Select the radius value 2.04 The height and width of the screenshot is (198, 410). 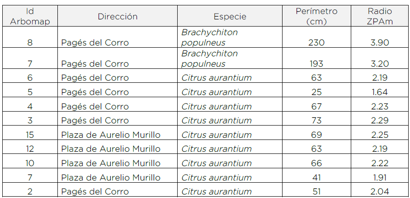380,192
